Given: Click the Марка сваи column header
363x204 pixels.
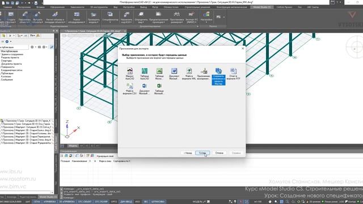Looking at the screenshot, I should coord(105,161).
